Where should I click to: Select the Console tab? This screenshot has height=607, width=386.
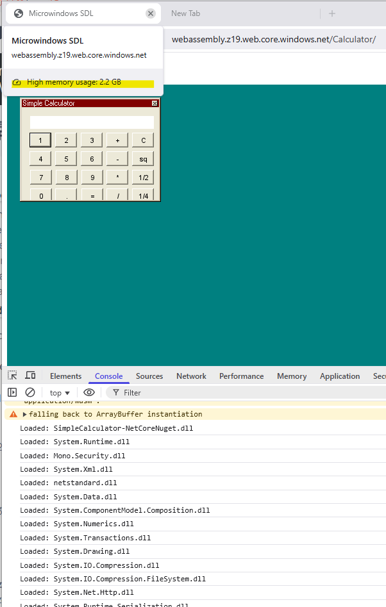[x=109, y=376]
